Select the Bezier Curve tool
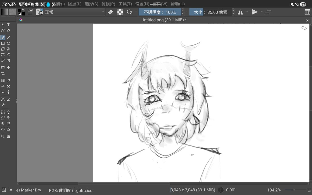Viewport: 312px width, 195px height. click(3, 55)
